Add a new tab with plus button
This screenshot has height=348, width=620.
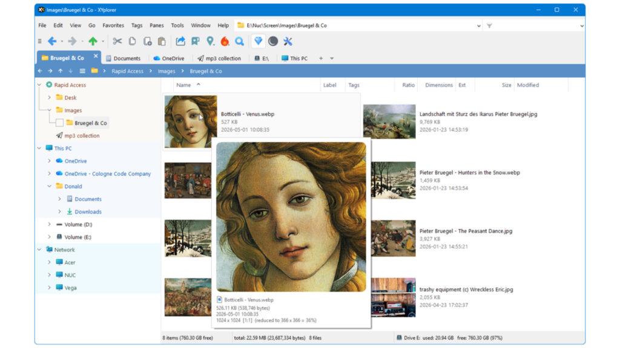[x=321, y=59]
